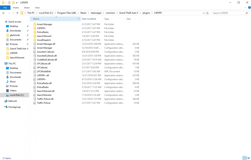Open gta5mods folder in sidebar
The image size is (251, 160).
point(15,35)
